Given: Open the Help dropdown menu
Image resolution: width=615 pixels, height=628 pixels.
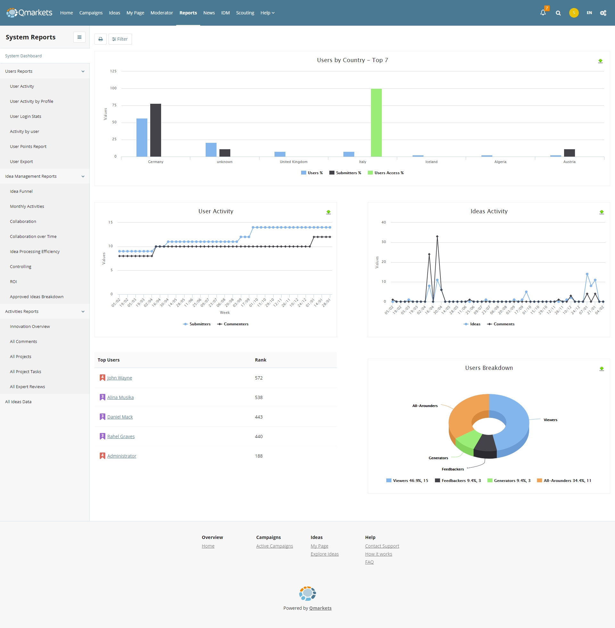Looking at the screenshot, I should 267,13.
